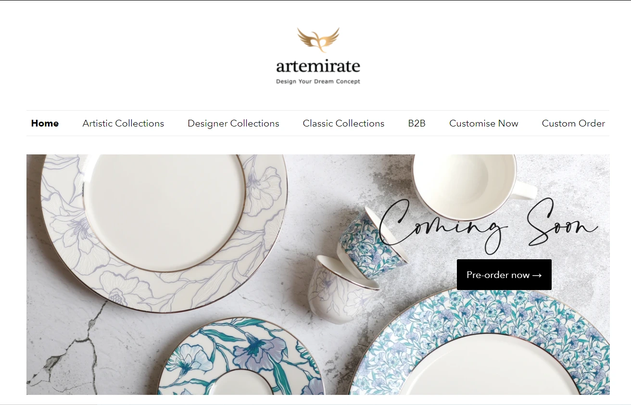Click the Coming Soon script text

coord(488,225)
